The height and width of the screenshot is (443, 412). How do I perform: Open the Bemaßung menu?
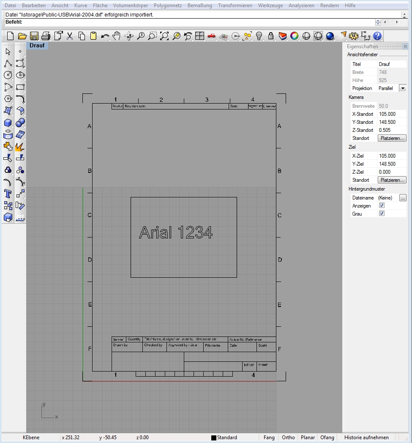pos(199,5)
